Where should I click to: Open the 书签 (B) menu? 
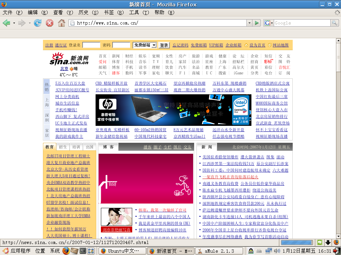click(x=114, y=13)
